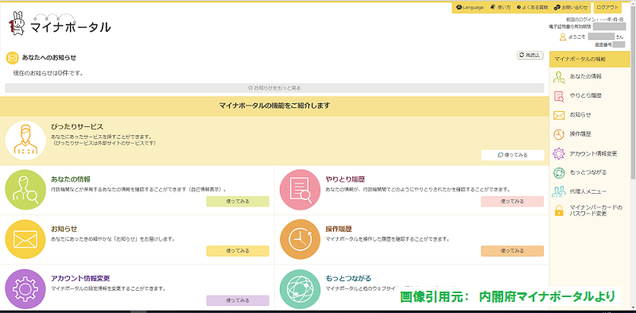Click the ぴったりサービス person icon
The image size is (636, 313).
(x=25, y=141)
